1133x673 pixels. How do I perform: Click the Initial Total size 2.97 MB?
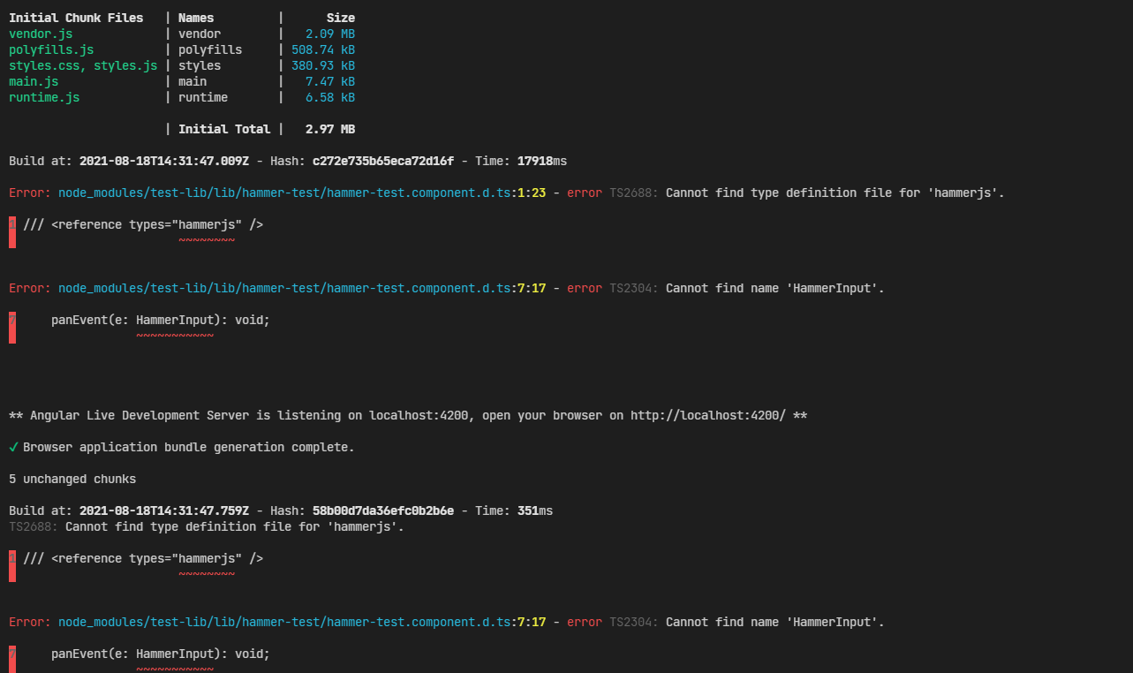coord(329,128)
